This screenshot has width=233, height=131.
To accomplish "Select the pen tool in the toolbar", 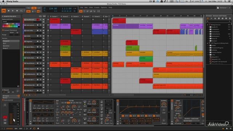I will point(87,11).
